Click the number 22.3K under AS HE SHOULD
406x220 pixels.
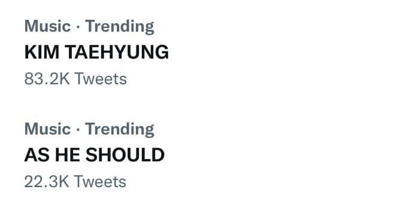tap(47, 182)
